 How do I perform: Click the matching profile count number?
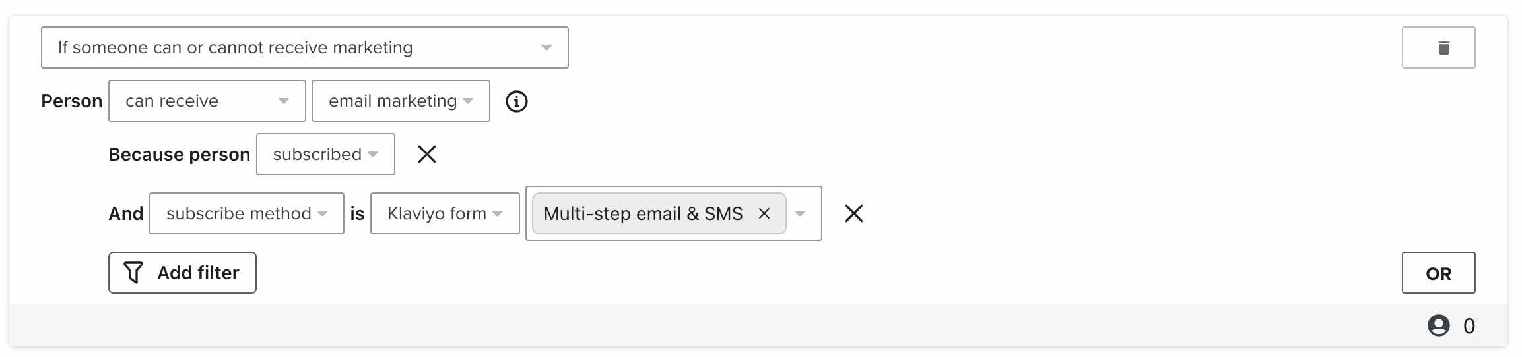(x=1469, y=325)
